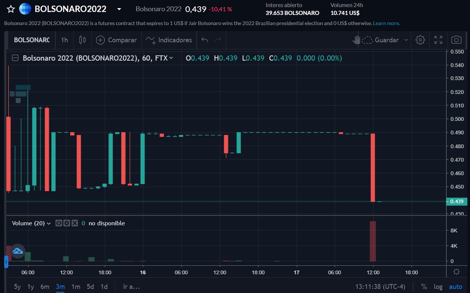Image resolution: width=470 pixels, height=293 pixels.
Task: Click the BOLSONARO symbol search field
Action: (x=32, y=40)
